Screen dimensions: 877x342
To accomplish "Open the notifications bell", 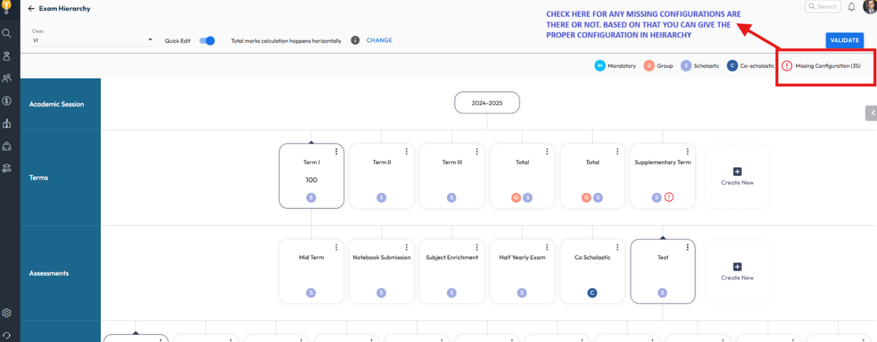I will click(851, 7).
